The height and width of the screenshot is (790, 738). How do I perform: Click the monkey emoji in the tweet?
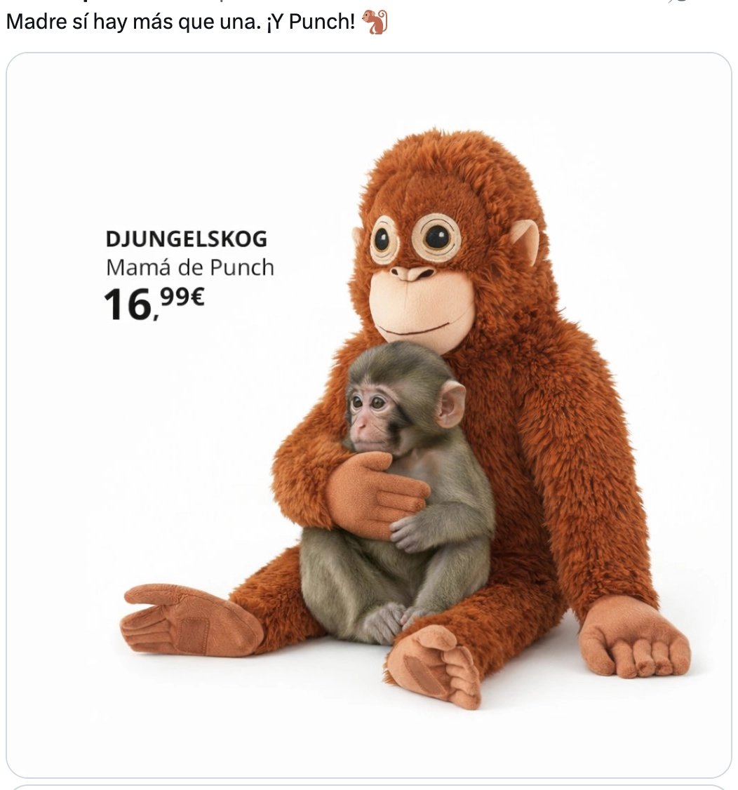(375, 22)
